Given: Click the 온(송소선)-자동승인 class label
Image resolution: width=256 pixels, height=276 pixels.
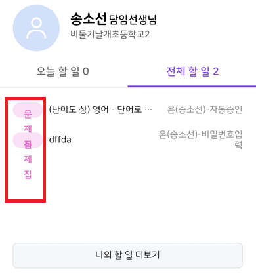Looking at the screenshot, I should (x=205, y=109).
